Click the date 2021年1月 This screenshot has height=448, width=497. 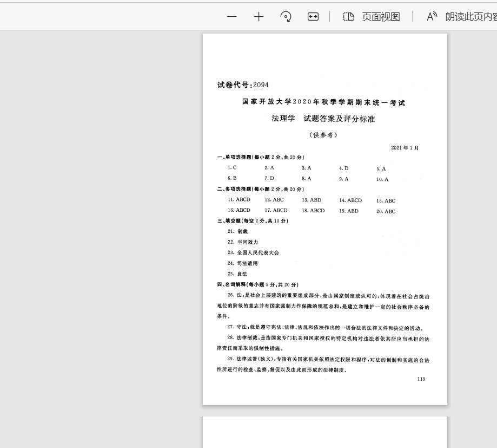click(405, 148)
